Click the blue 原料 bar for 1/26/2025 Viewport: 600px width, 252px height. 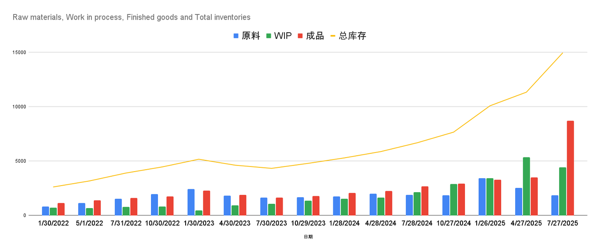482,197
